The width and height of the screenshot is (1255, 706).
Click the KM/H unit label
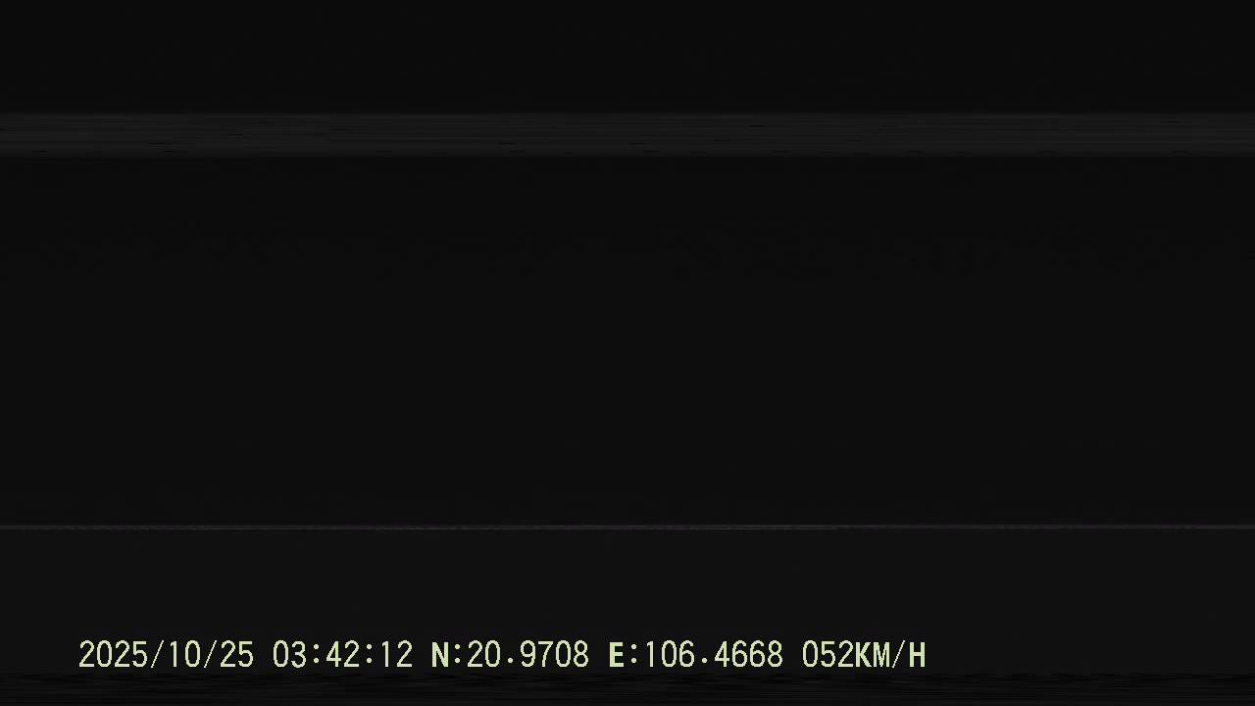[890, 655]
